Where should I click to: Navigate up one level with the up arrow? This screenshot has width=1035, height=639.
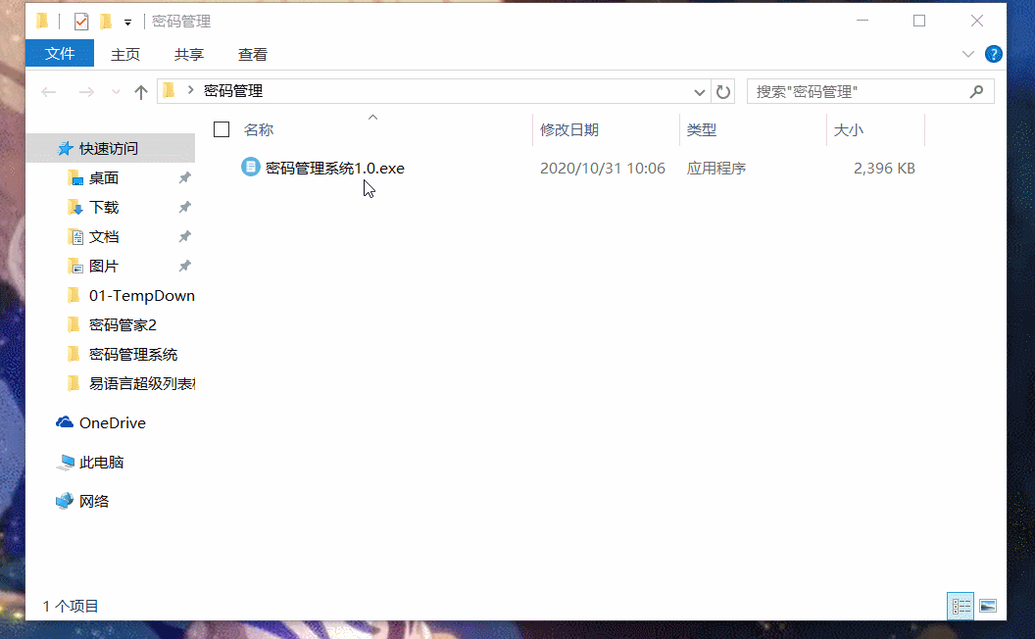142,91
